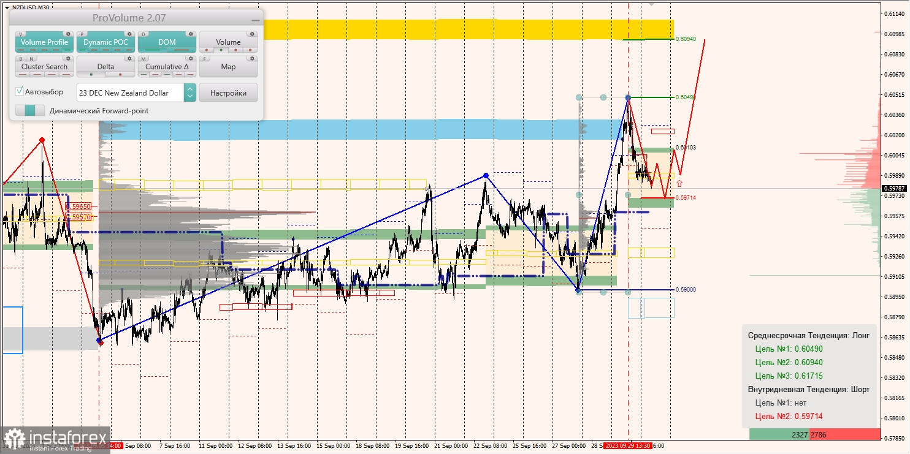Screen dimensions: 910x454
Task: Open DOM gear settings
Action: (191, 34)
